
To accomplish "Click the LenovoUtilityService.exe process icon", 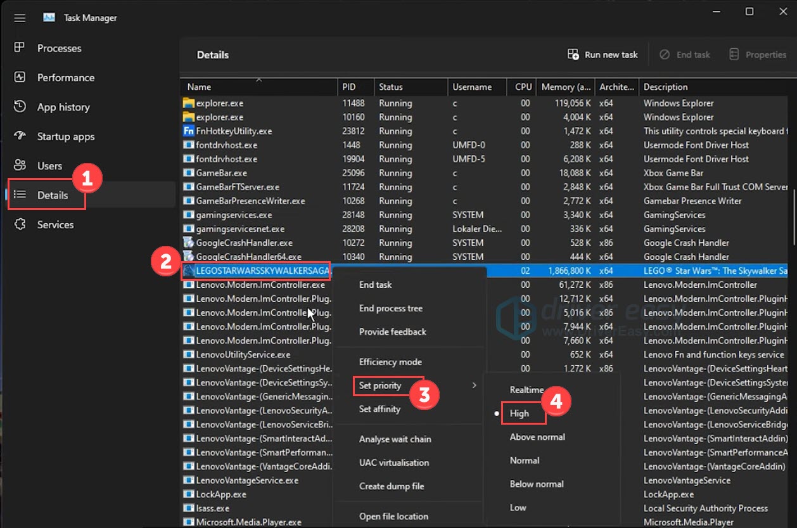I will tap(188, 354).
